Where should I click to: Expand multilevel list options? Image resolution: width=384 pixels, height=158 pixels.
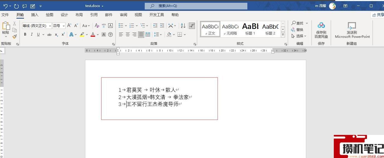click(147, 26)
